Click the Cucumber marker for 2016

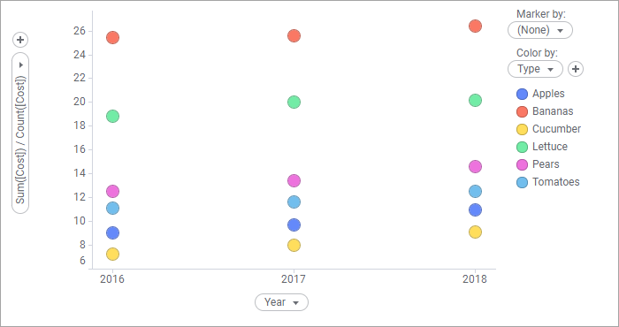tap(113, 254)
